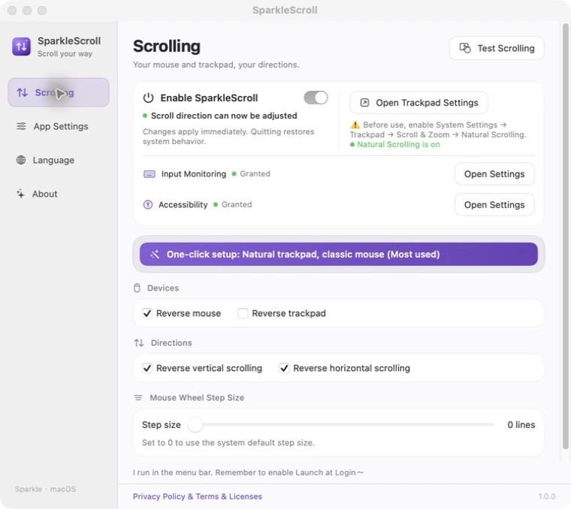Open the App Settings section
Screen dimensions: 571x509
coord(59,126)
